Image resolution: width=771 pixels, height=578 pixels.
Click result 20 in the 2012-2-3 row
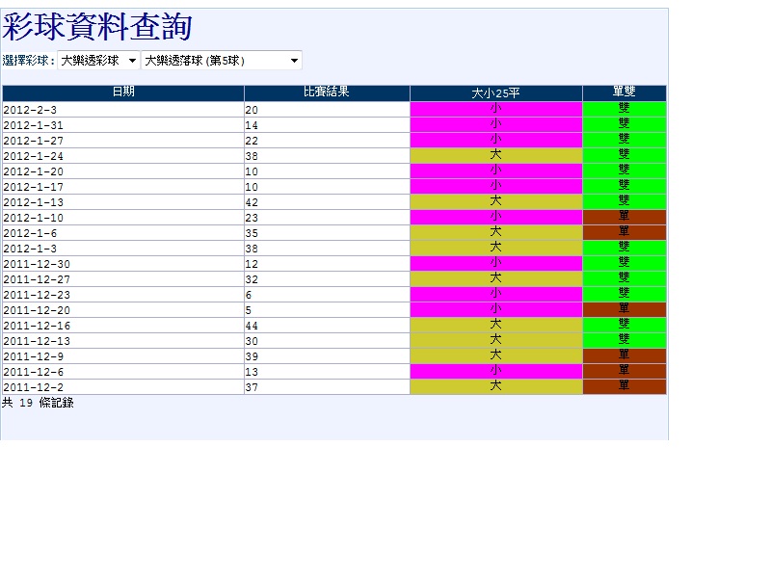click(x=327, y=110)
